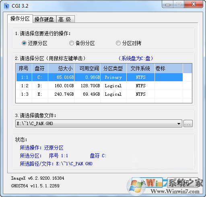Click the D: drive letter cell

(40, 86)
